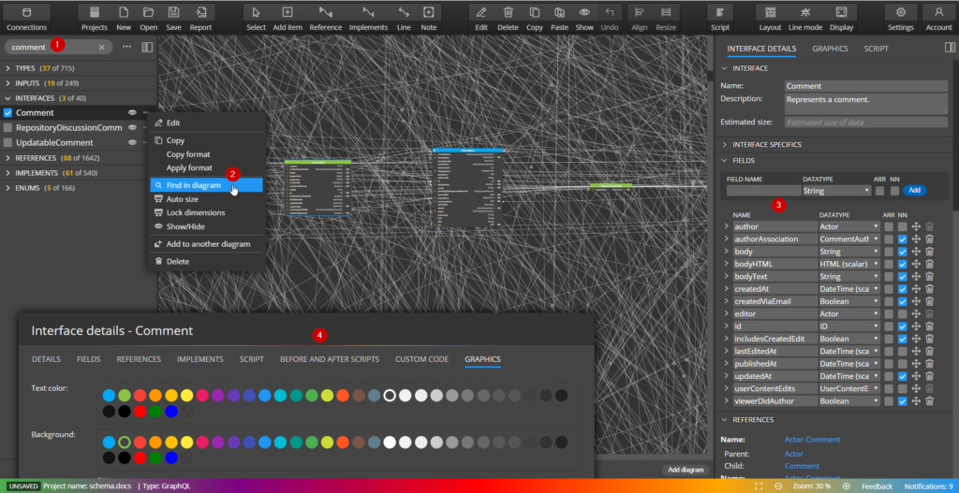Save the project

(173, 19)
